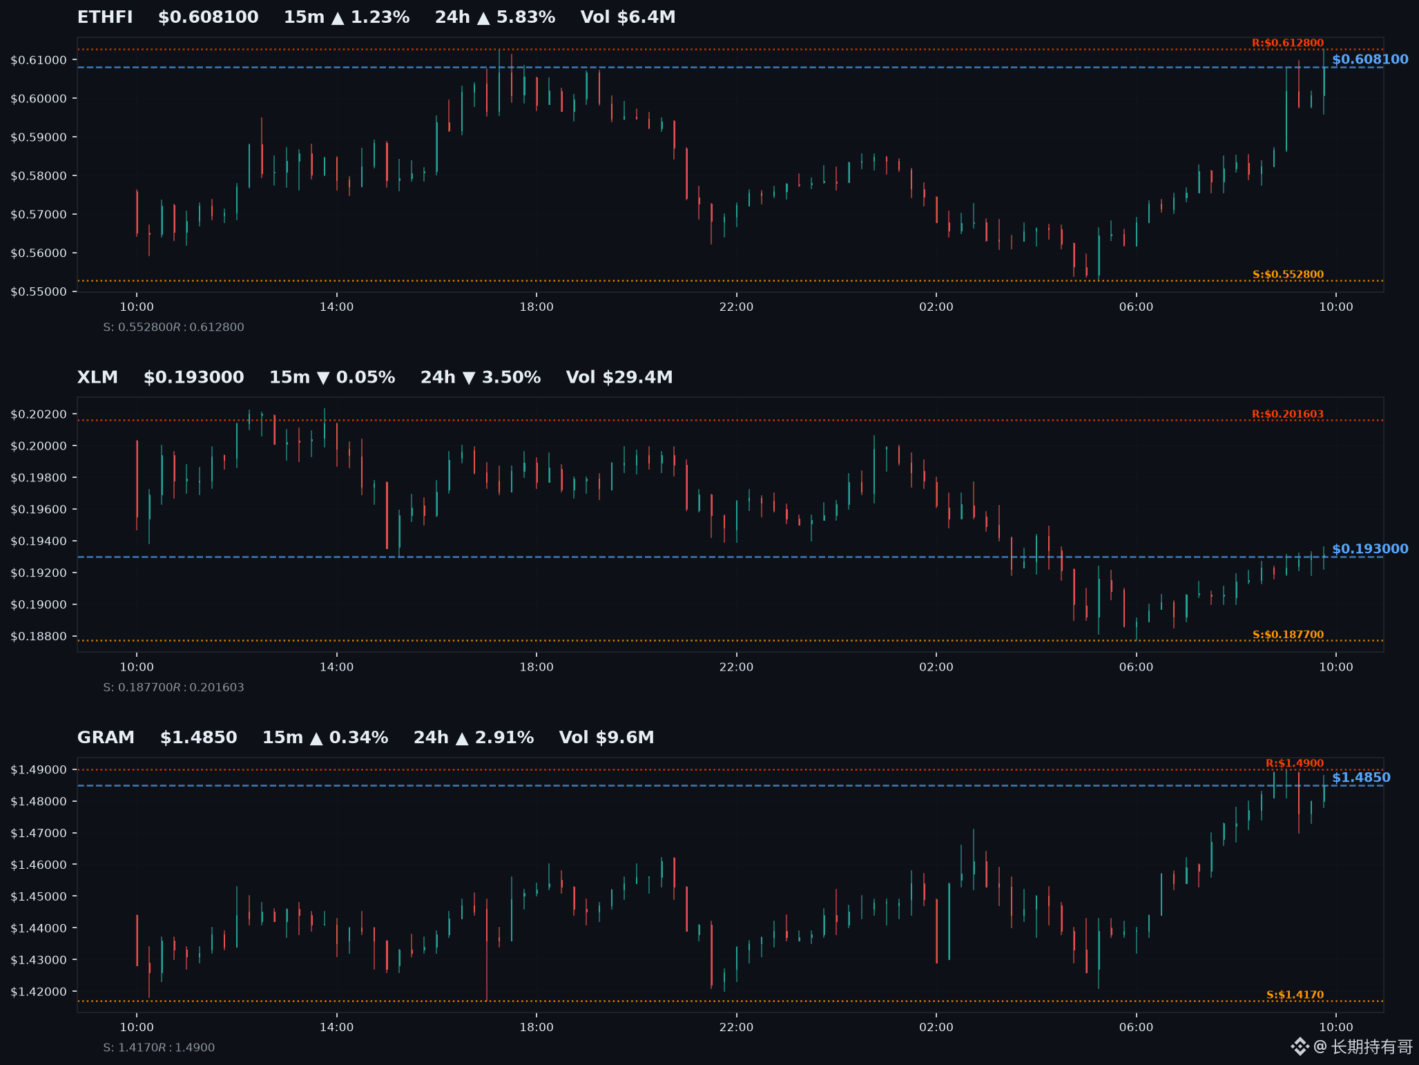
Task: Click the $1.45000 y-axis label
Action: coord(39,896)
